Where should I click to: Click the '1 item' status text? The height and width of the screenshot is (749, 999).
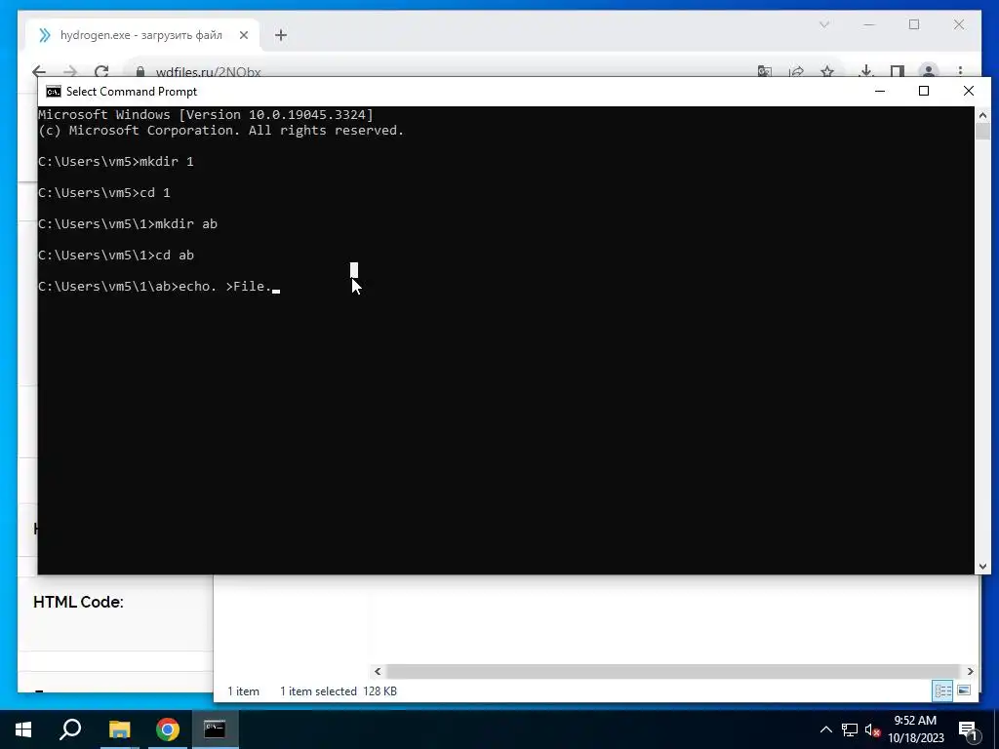pyautogui.click(x=243, y=691)
